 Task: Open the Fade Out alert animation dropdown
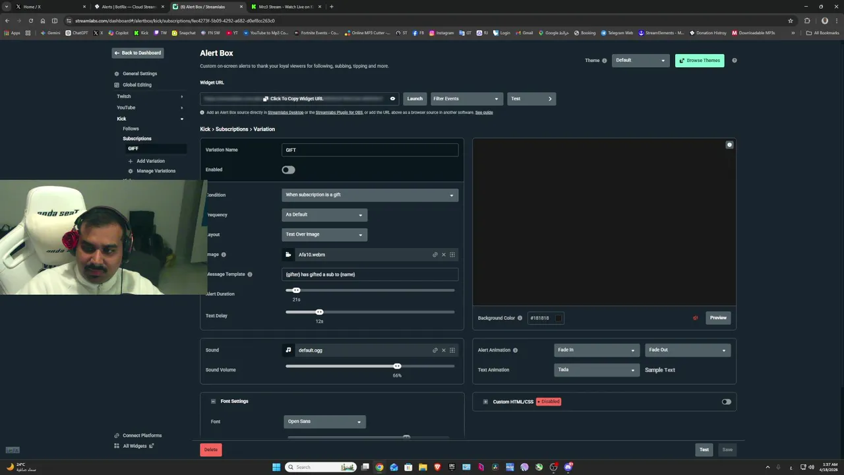[687, 350]
